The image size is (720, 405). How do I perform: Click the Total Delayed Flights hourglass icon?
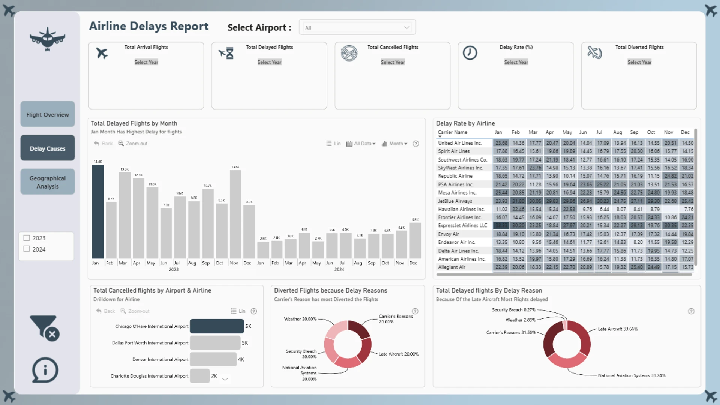tap(226, 53)
